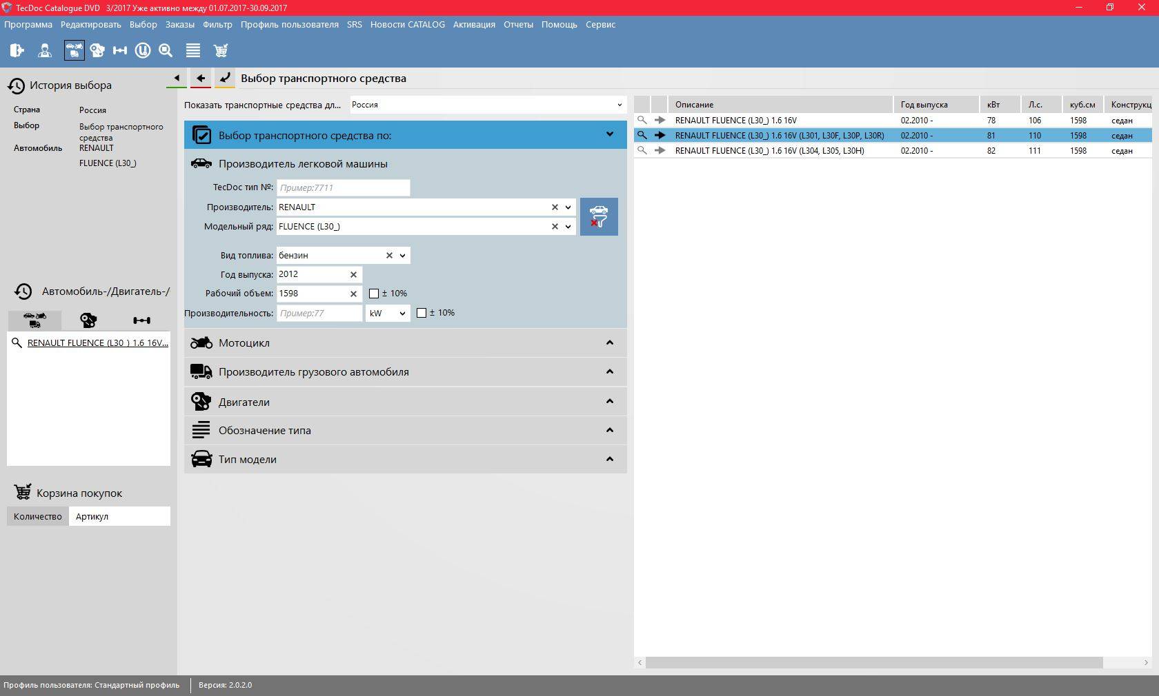This screenshot has height=696, width=1159.
Task: Expand the Обозначение типа section
Action: coord(406,430)
